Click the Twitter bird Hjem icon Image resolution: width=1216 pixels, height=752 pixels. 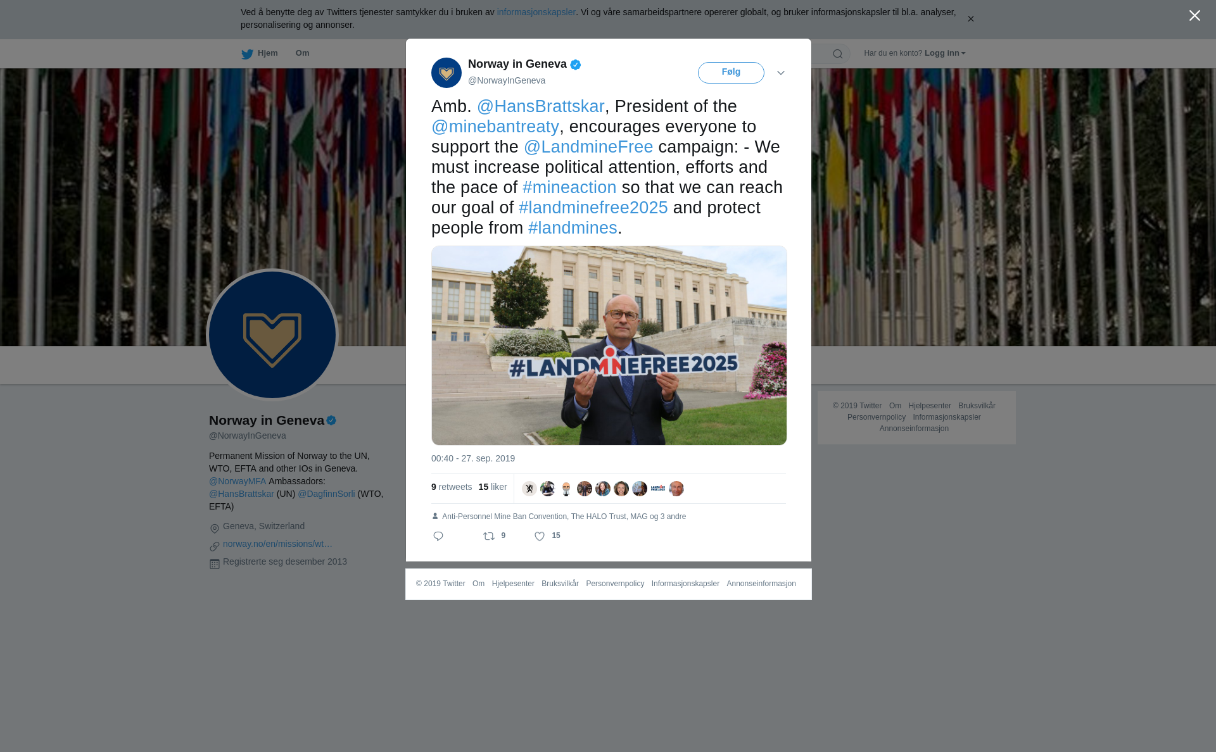click(247, 54)
